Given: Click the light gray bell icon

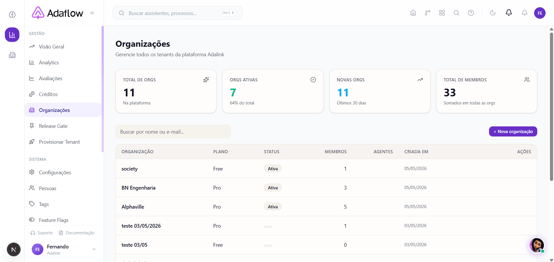Looking at the screenshot, I should pos(525,13).
